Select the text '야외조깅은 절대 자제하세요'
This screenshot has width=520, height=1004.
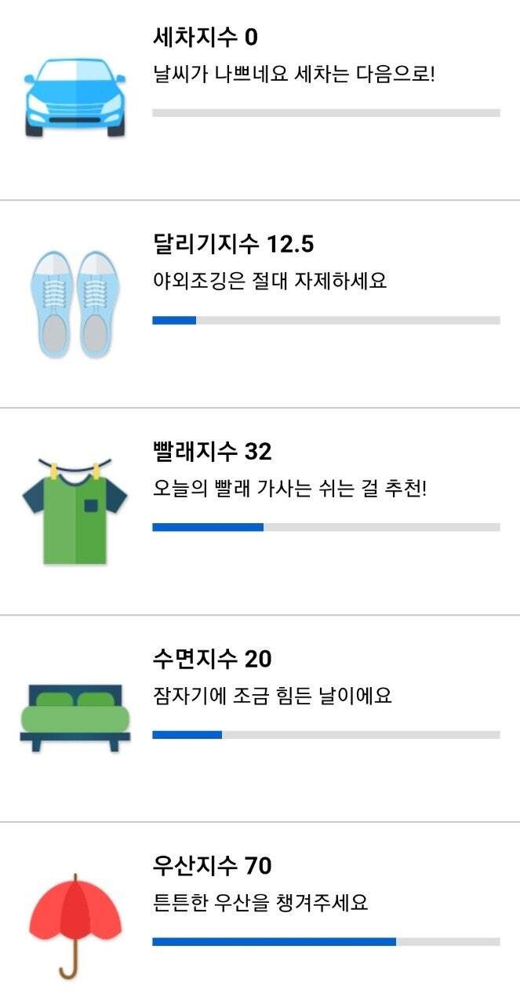click(x=270, y=281)
